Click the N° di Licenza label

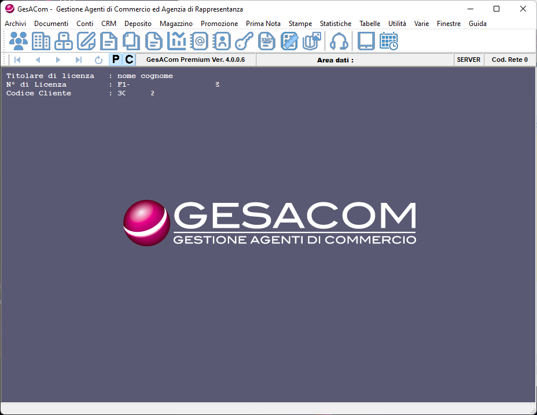tap(36, 84)
